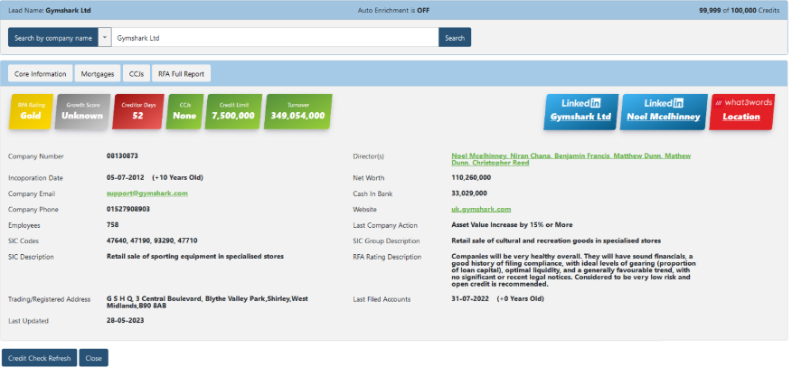
Task: Click director link Niran Chana
Action: 531,156
